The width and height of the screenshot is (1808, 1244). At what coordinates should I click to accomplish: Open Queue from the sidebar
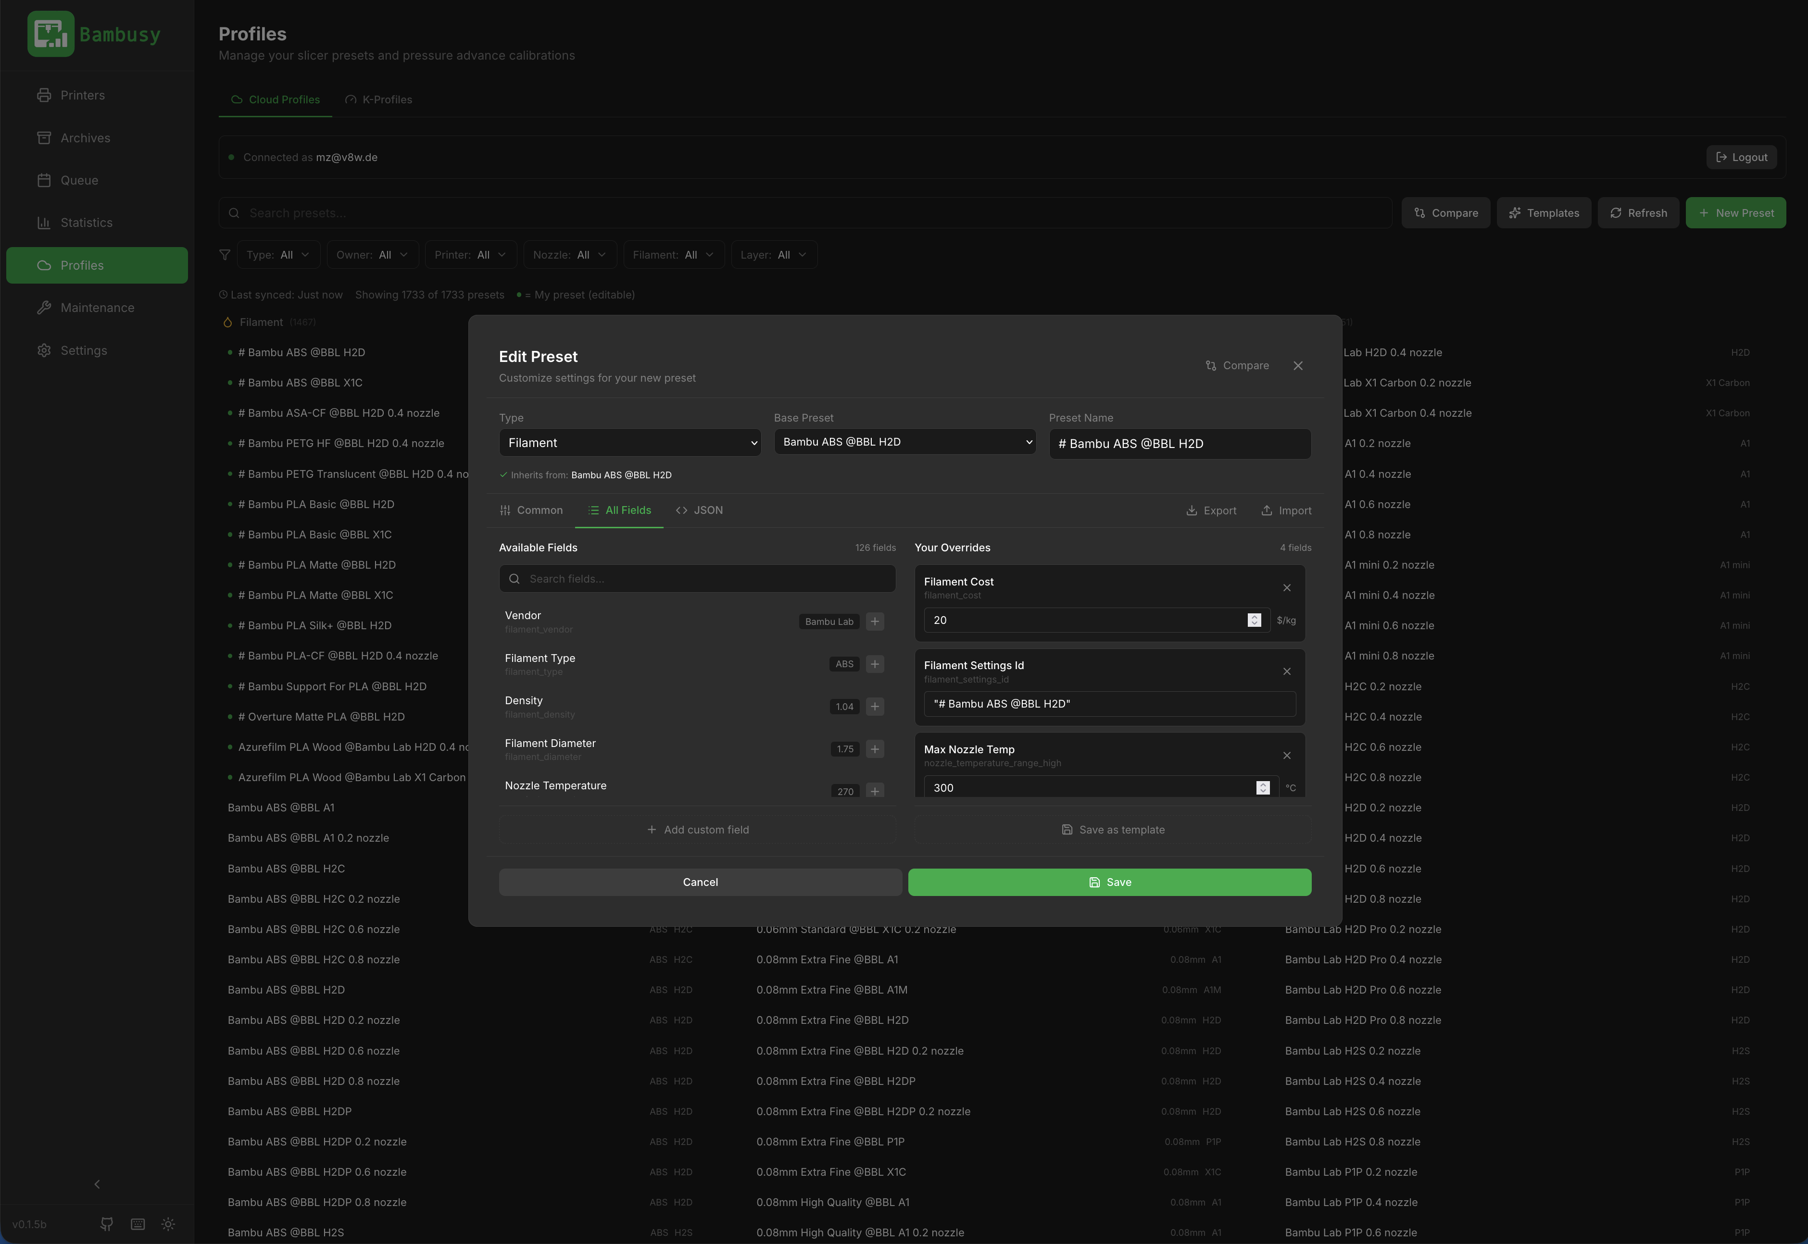point(97,180)
